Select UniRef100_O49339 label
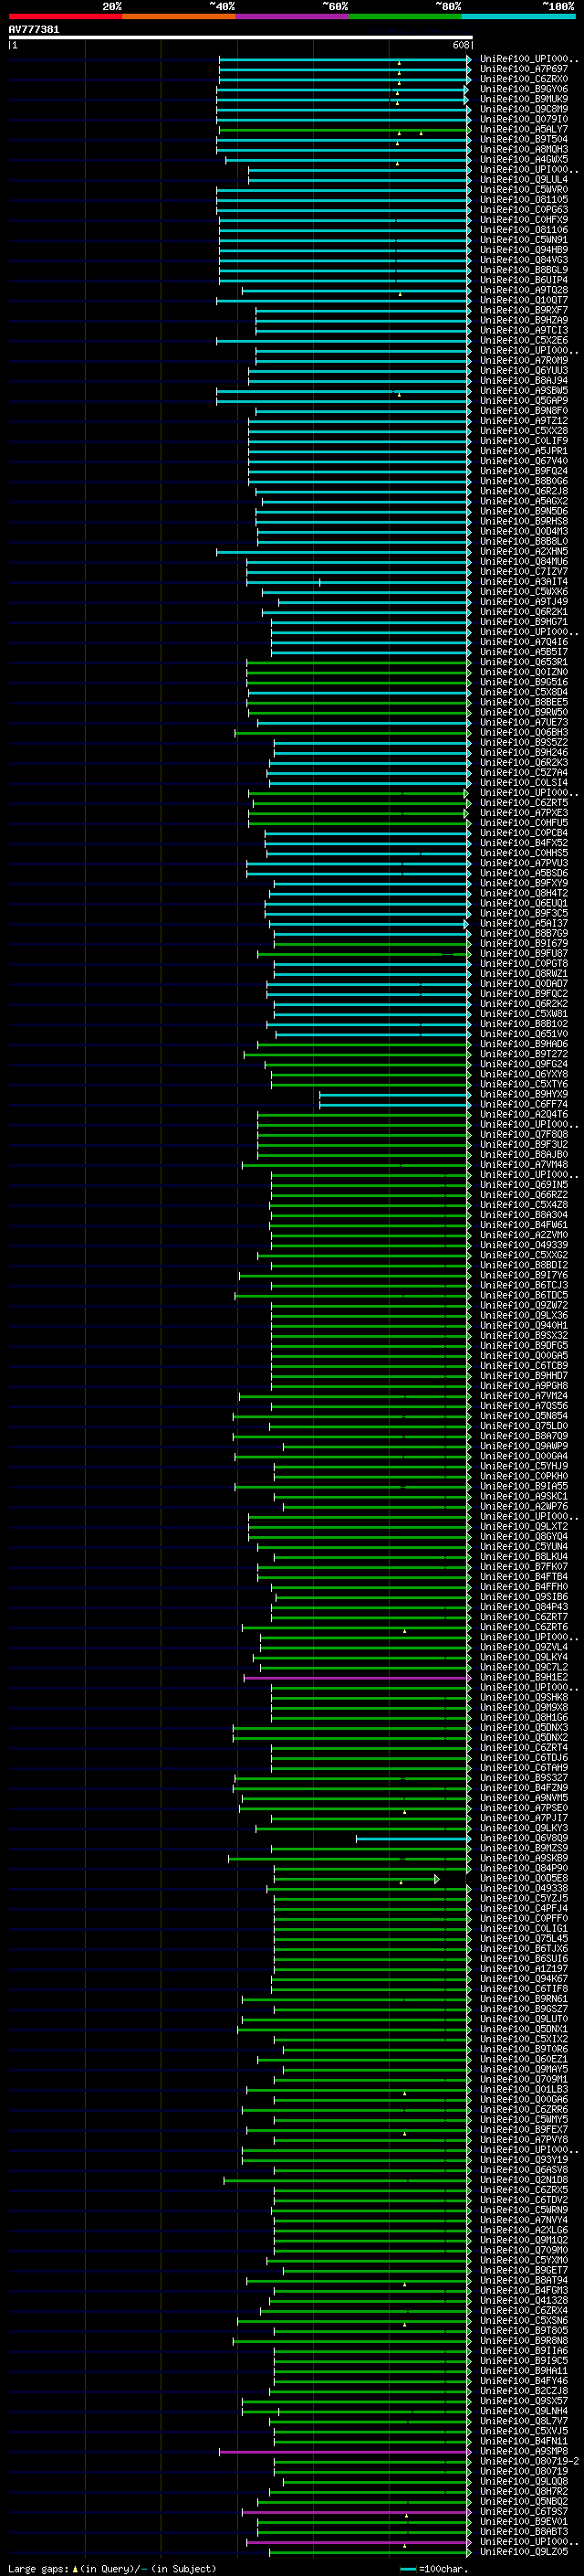 [x=524, y=1245]
